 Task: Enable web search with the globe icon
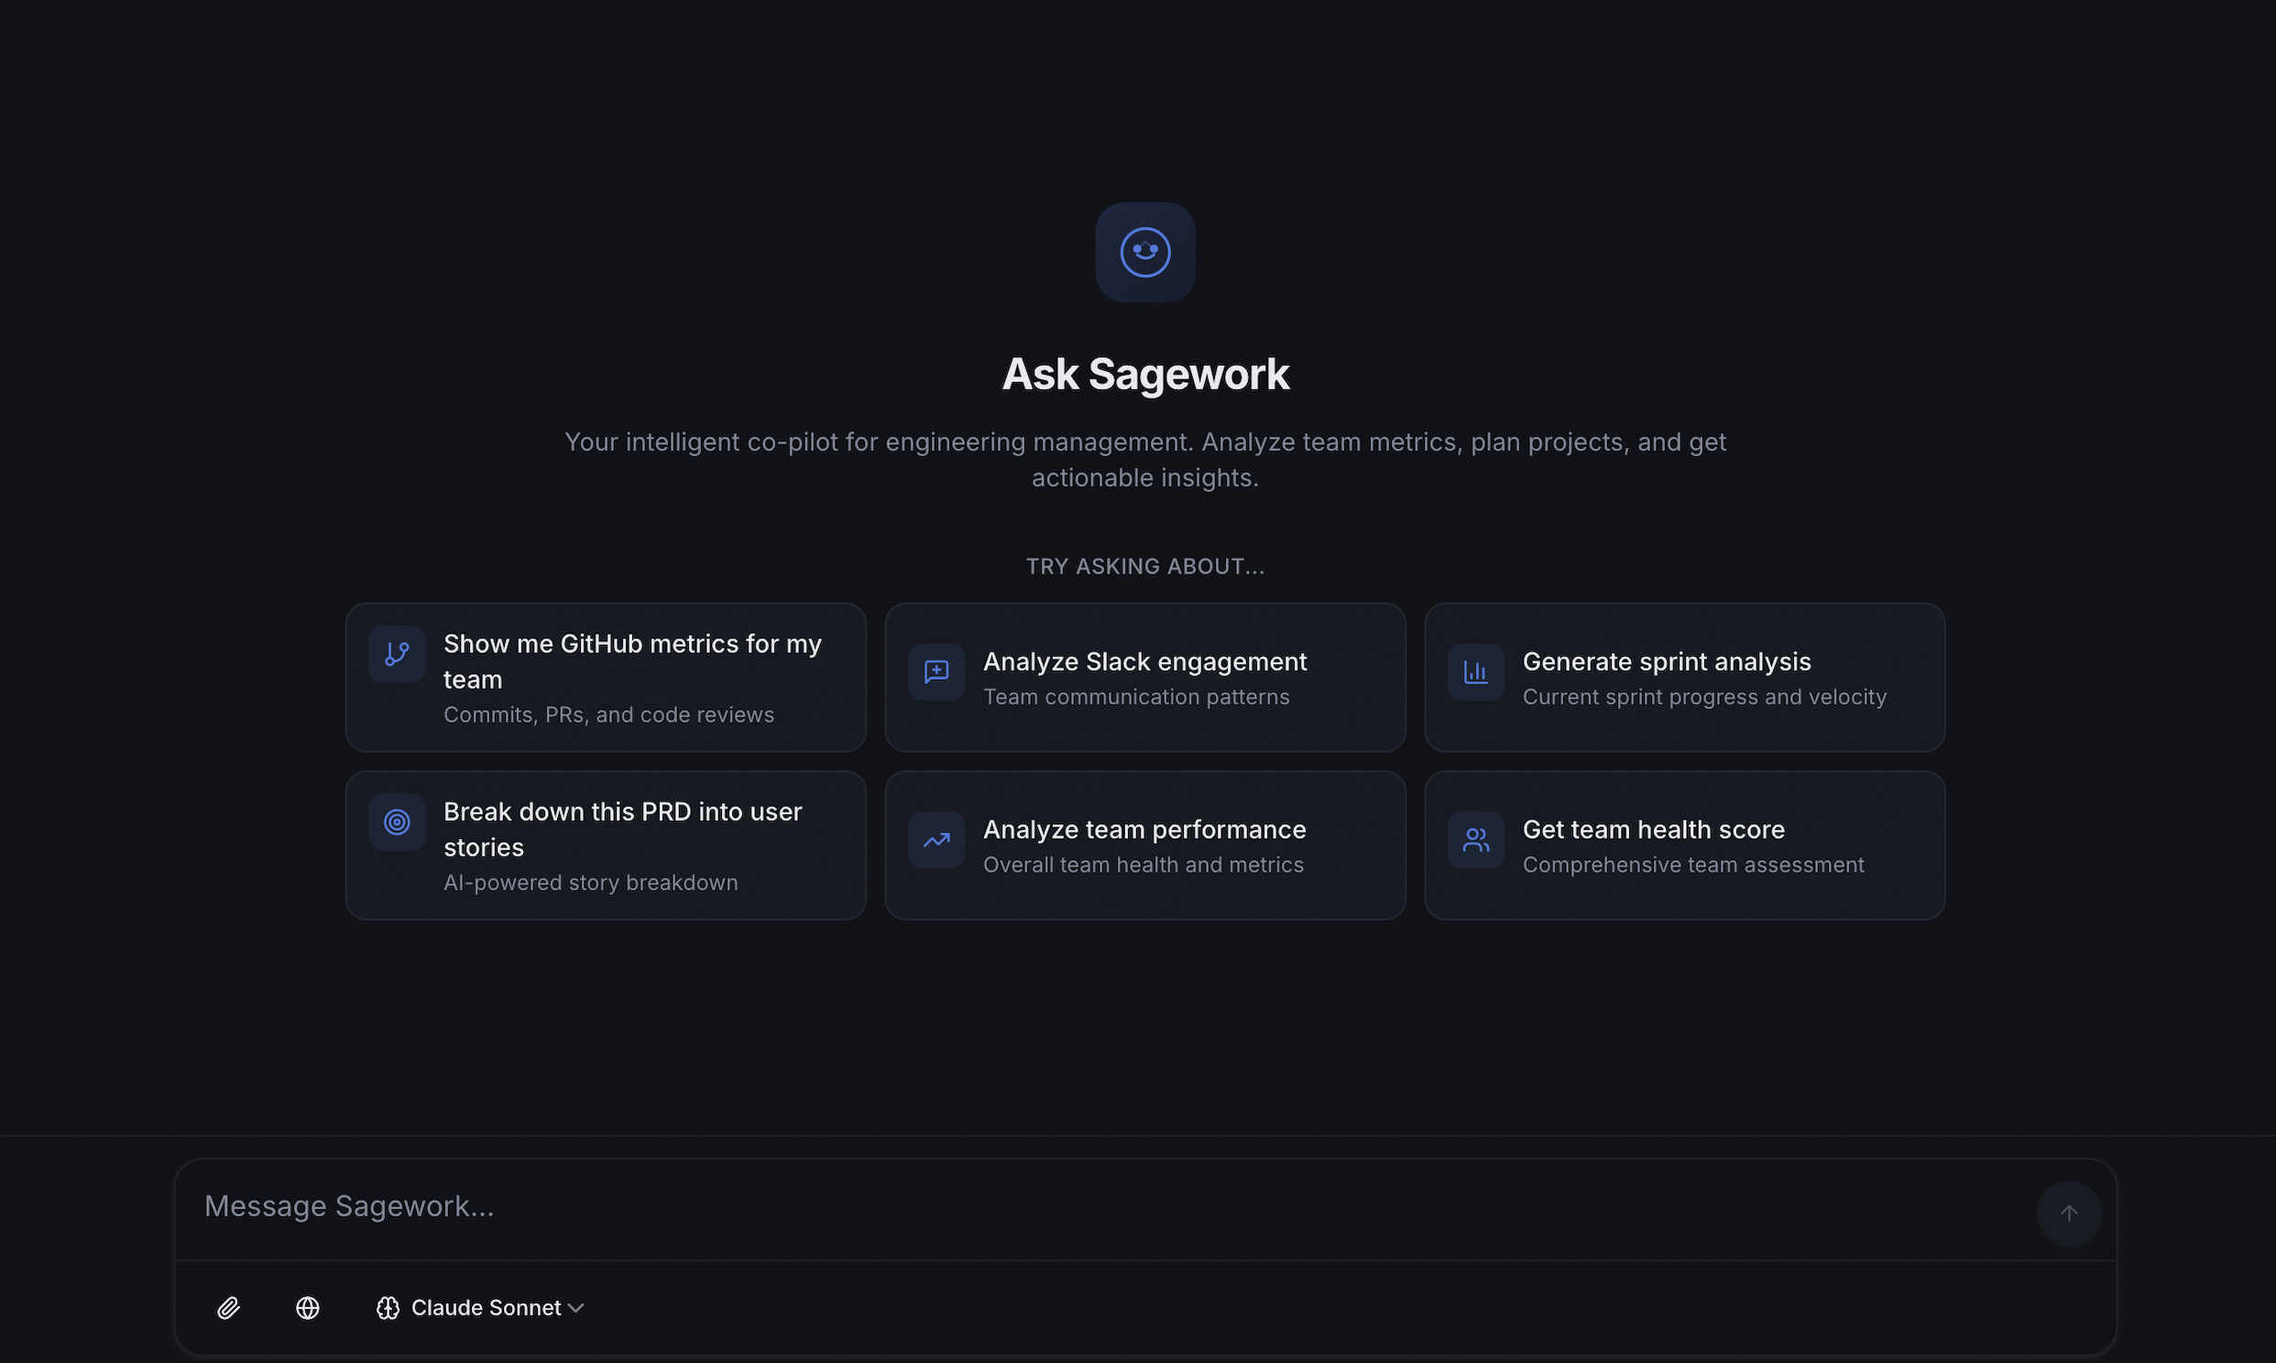(x=307, y=1307)
